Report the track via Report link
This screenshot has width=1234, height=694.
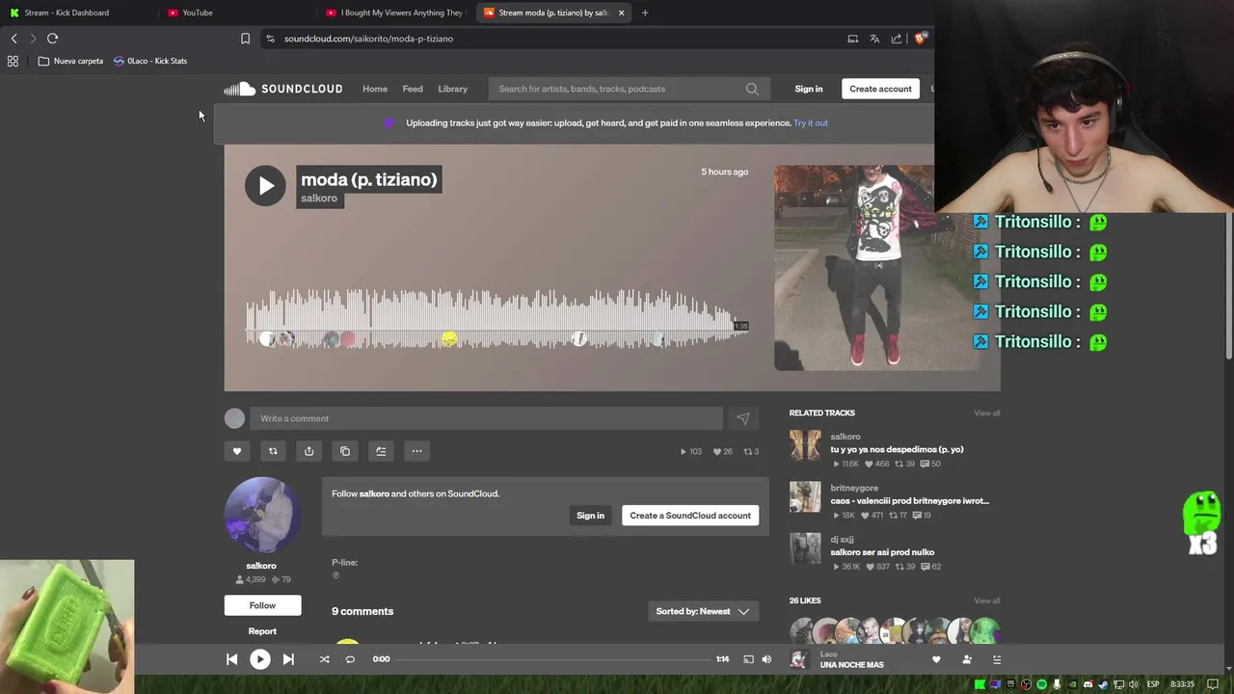[262, 631]
